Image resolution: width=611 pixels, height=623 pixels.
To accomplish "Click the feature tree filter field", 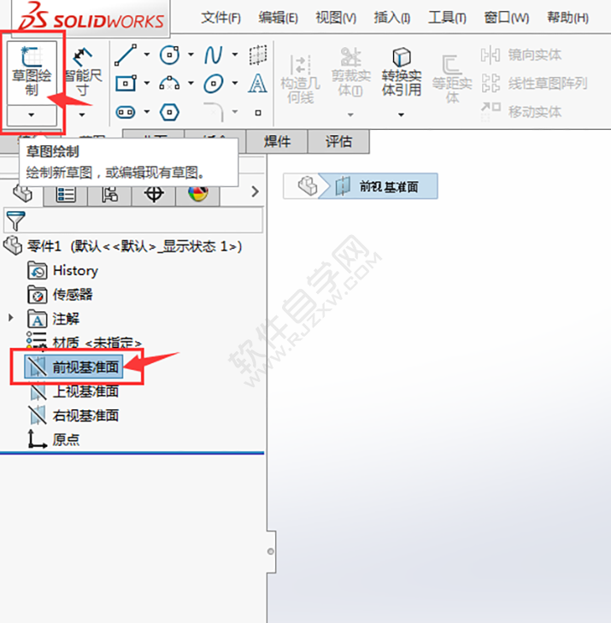I will click(133, 220).
